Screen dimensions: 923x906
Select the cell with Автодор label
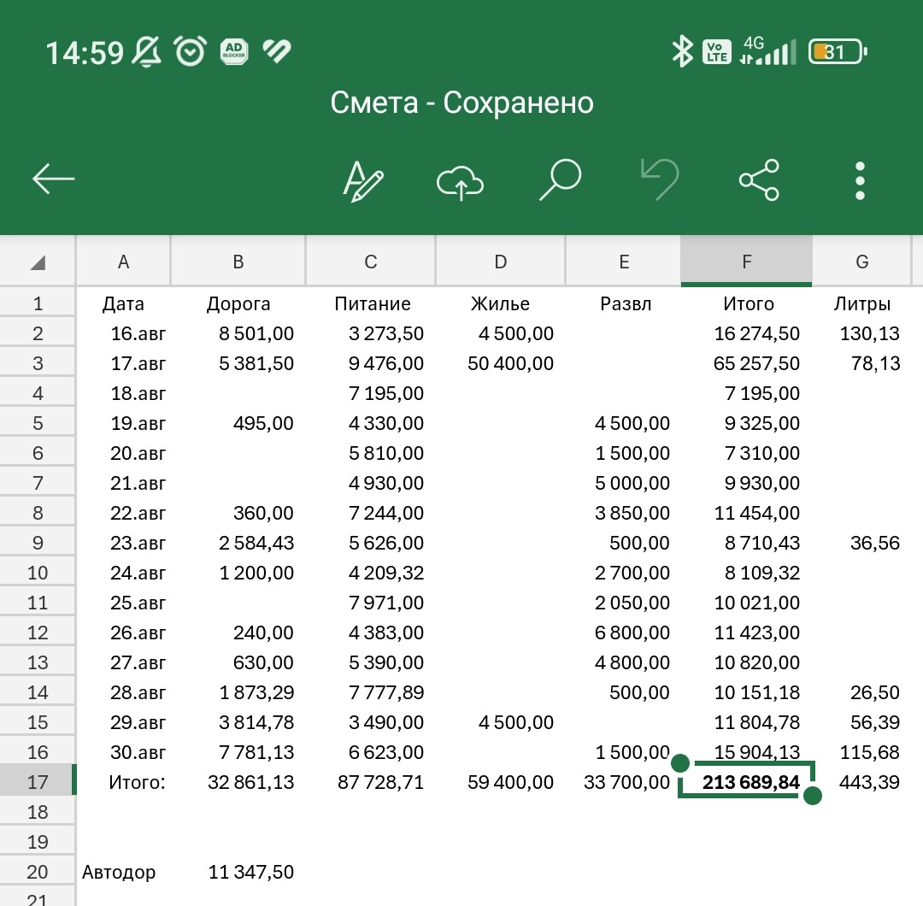tap(120, 872)
